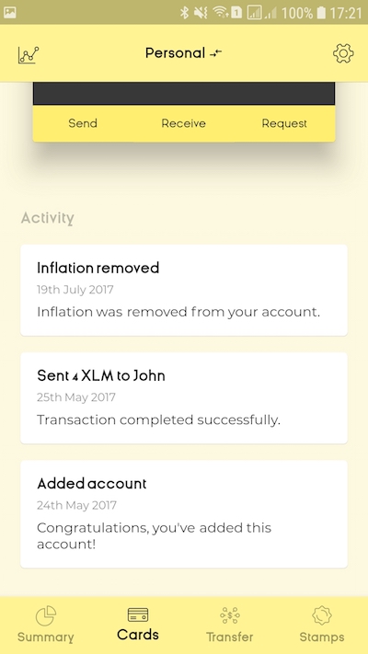Open settings gear icon
Image resolution: width=368 pixels, height=654 pixels.
pyautogui.click(x=343, y=53)
